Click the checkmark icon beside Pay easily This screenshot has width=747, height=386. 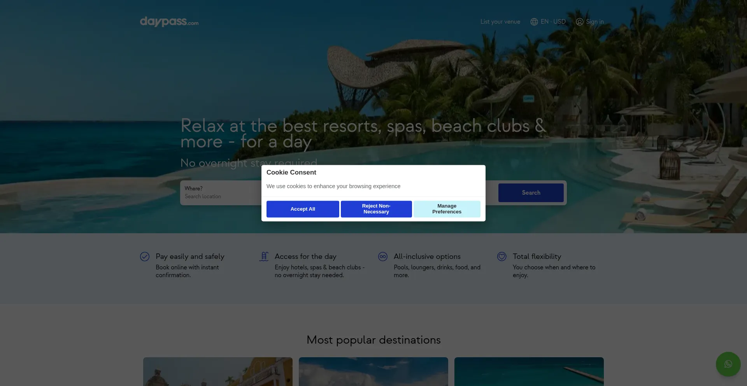pyautogui.click(x=145, y=257)
